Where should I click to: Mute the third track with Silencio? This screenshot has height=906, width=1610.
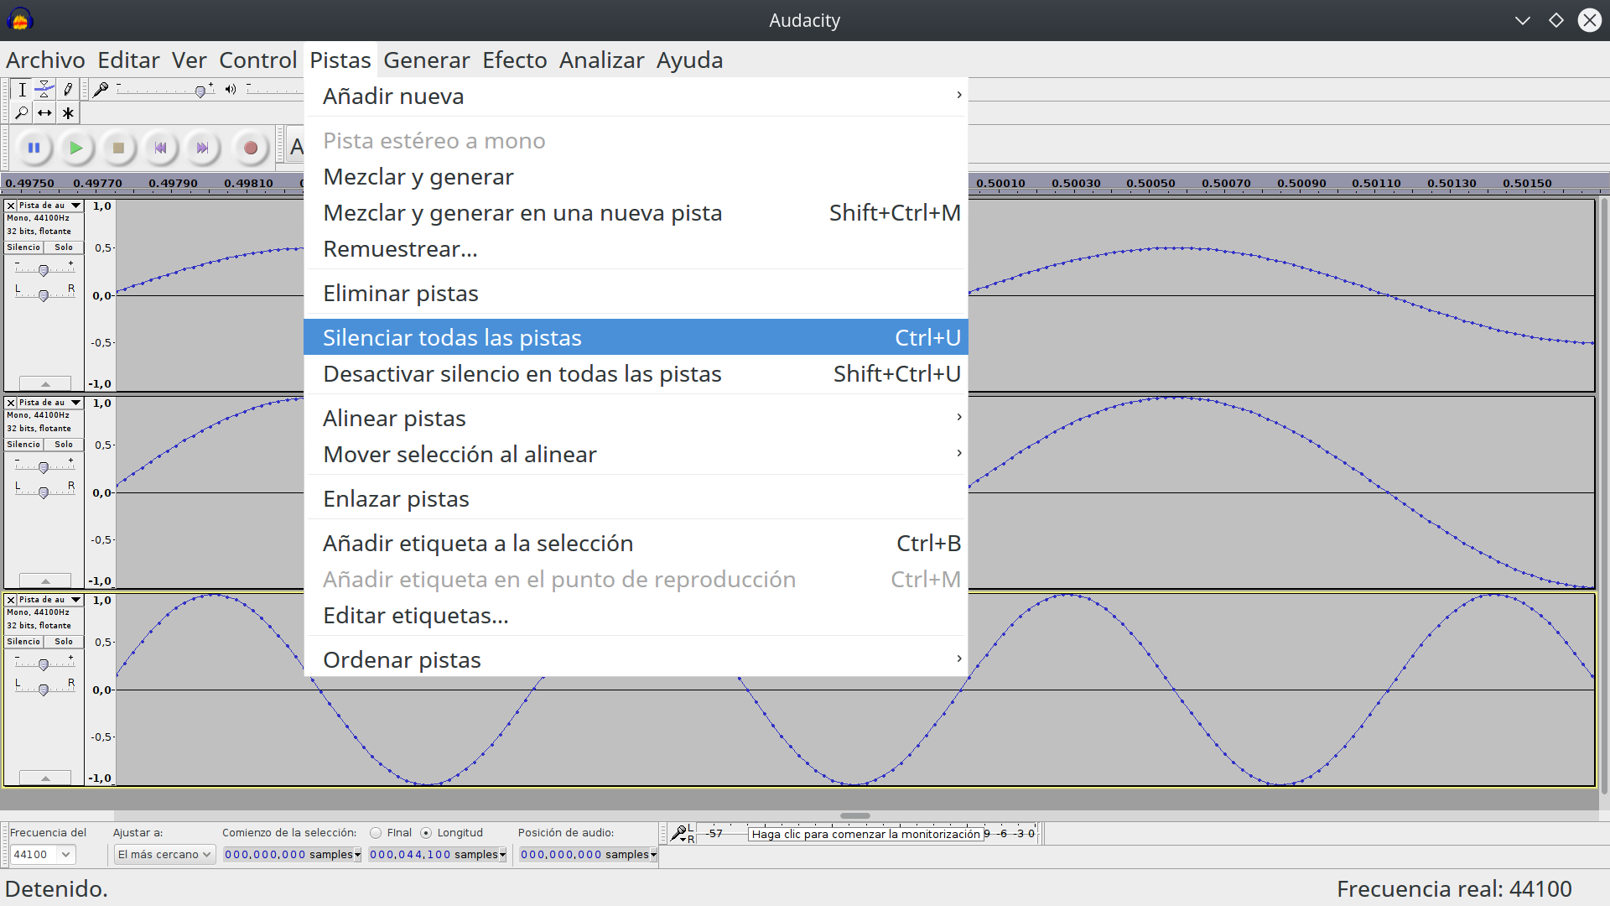(23, 642)
